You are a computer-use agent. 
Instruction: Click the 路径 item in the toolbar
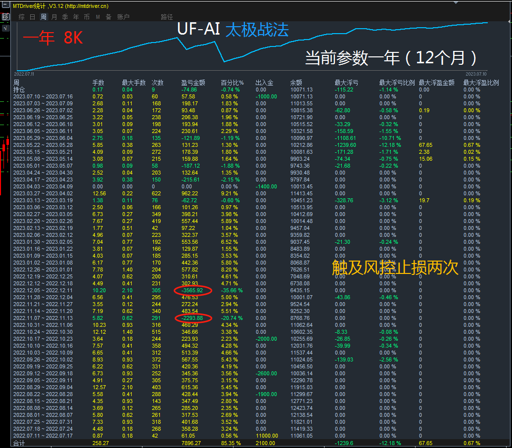[x=167, y=16]
